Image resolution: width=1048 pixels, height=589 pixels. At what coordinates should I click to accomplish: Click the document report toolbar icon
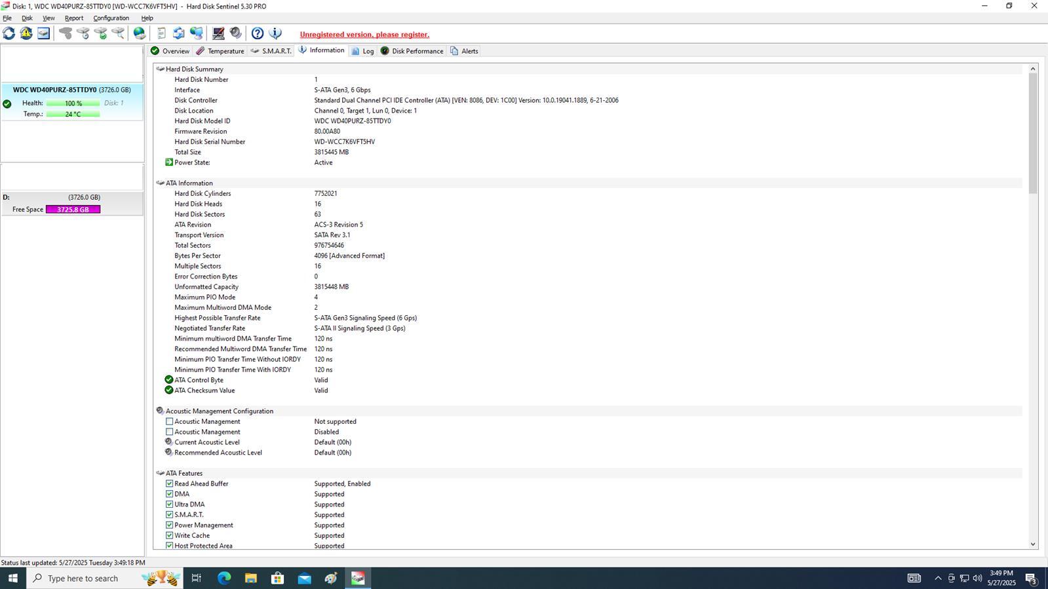pyautogui.click(x=161, y=33)
